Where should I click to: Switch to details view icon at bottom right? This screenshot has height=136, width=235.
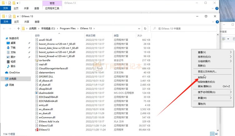(x=212, y=134)
